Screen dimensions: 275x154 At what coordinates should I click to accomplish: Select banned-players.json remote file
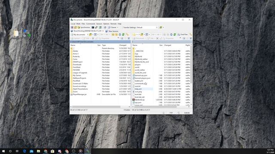142,78
